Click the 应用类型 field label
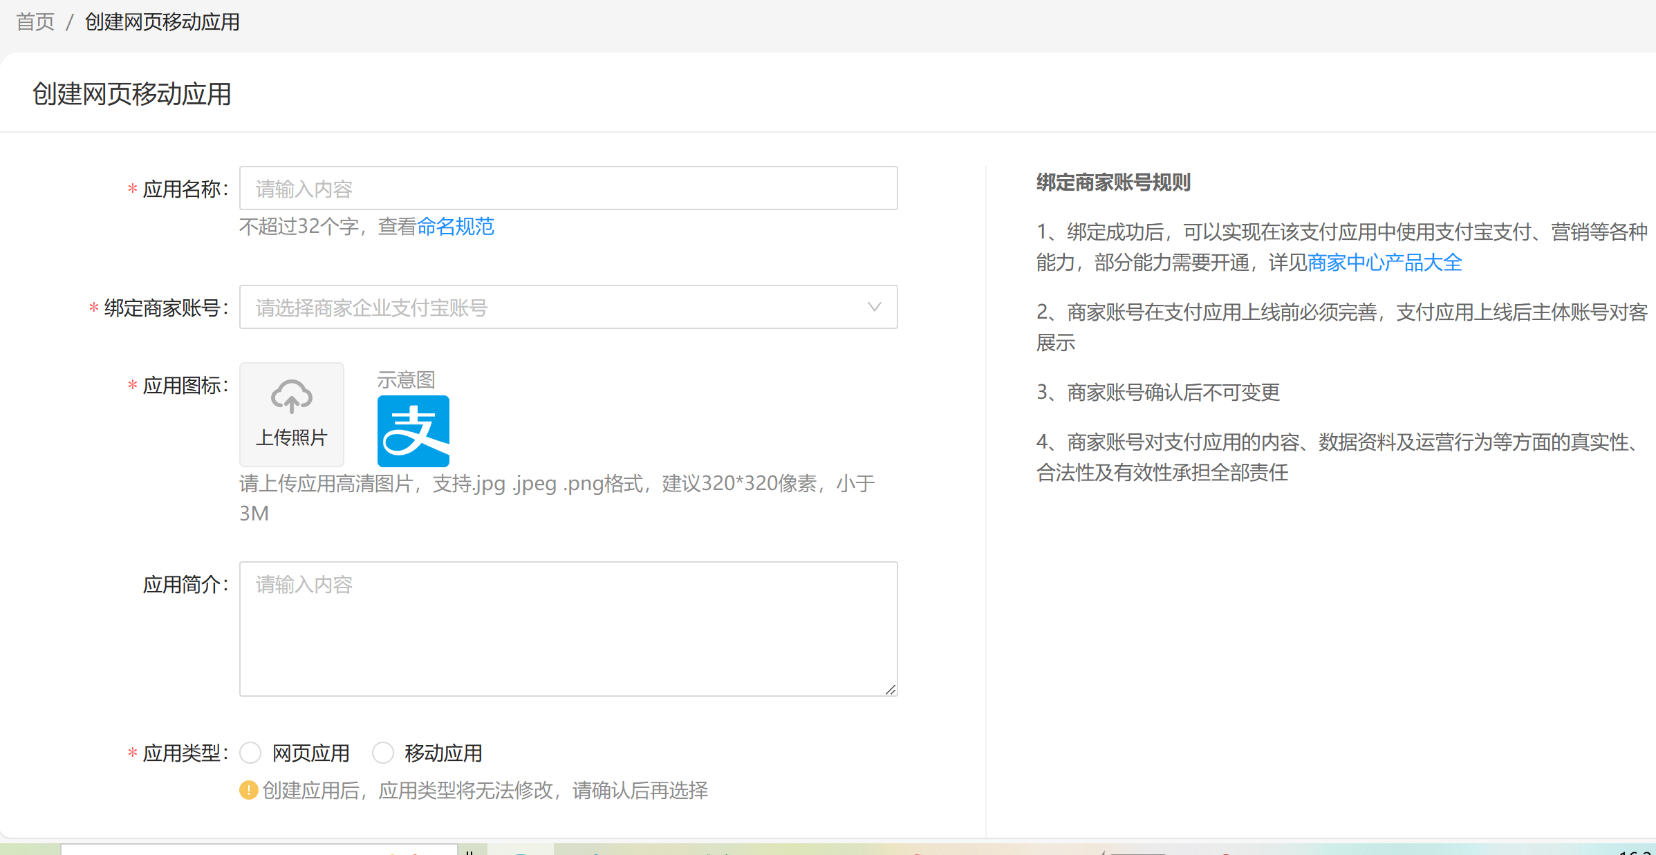Screen dimensions: 1656x855 [x=182, y=753]
